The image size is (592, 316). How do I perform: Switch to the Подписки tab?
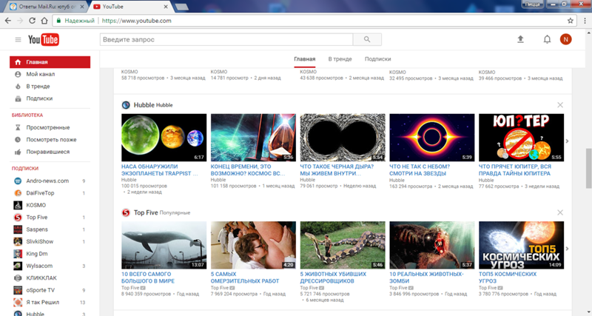pos(377,59)
